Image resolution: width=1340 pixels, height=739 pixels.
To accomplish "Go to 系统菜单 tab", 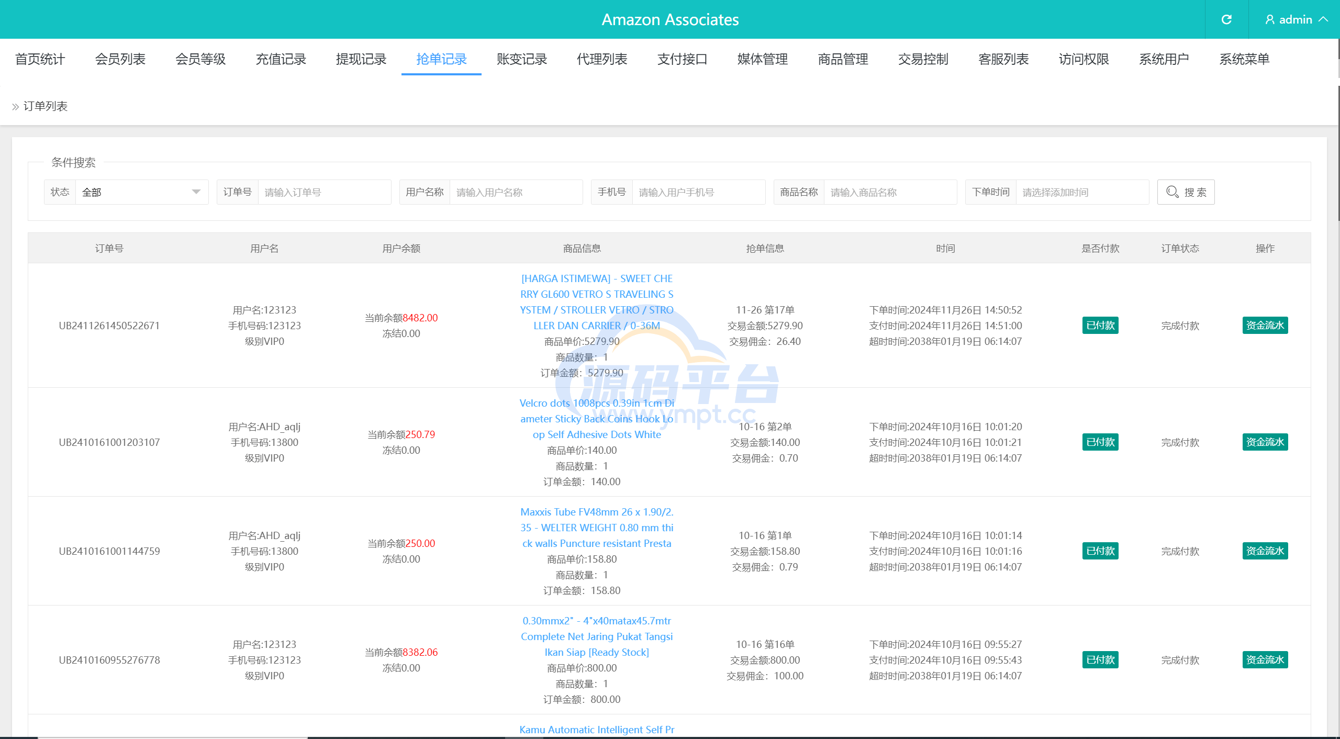I will pos(1245,59).
